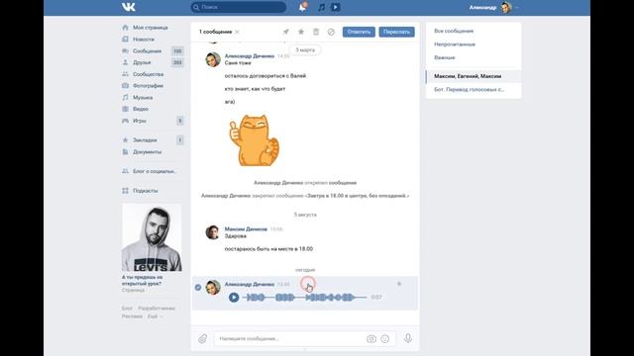Open Максим Дячков profile name link
Screen dimensions: 634x356
coord(246,229)
